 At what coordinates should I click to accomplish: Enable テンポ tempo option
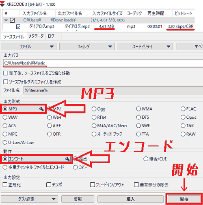49,185
